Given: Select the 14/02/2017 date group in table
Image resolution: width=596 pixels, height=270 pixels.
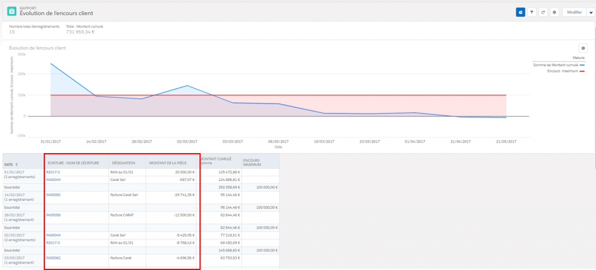Looking at the screenshot, I should point(15,194).
